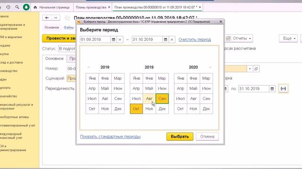Click the back navigation arrow
The height and width of the screenshot is (169, 302).
[x=47, y=18]
